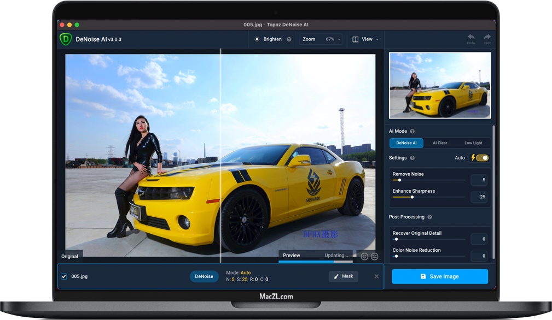Switch to the AI Clear mode tab
552x320 pixels.
(x=440, y=143)
